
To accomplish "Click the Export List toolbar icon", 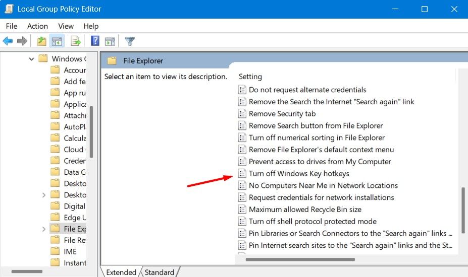I will pyautogui.click(x=76, y=41).
